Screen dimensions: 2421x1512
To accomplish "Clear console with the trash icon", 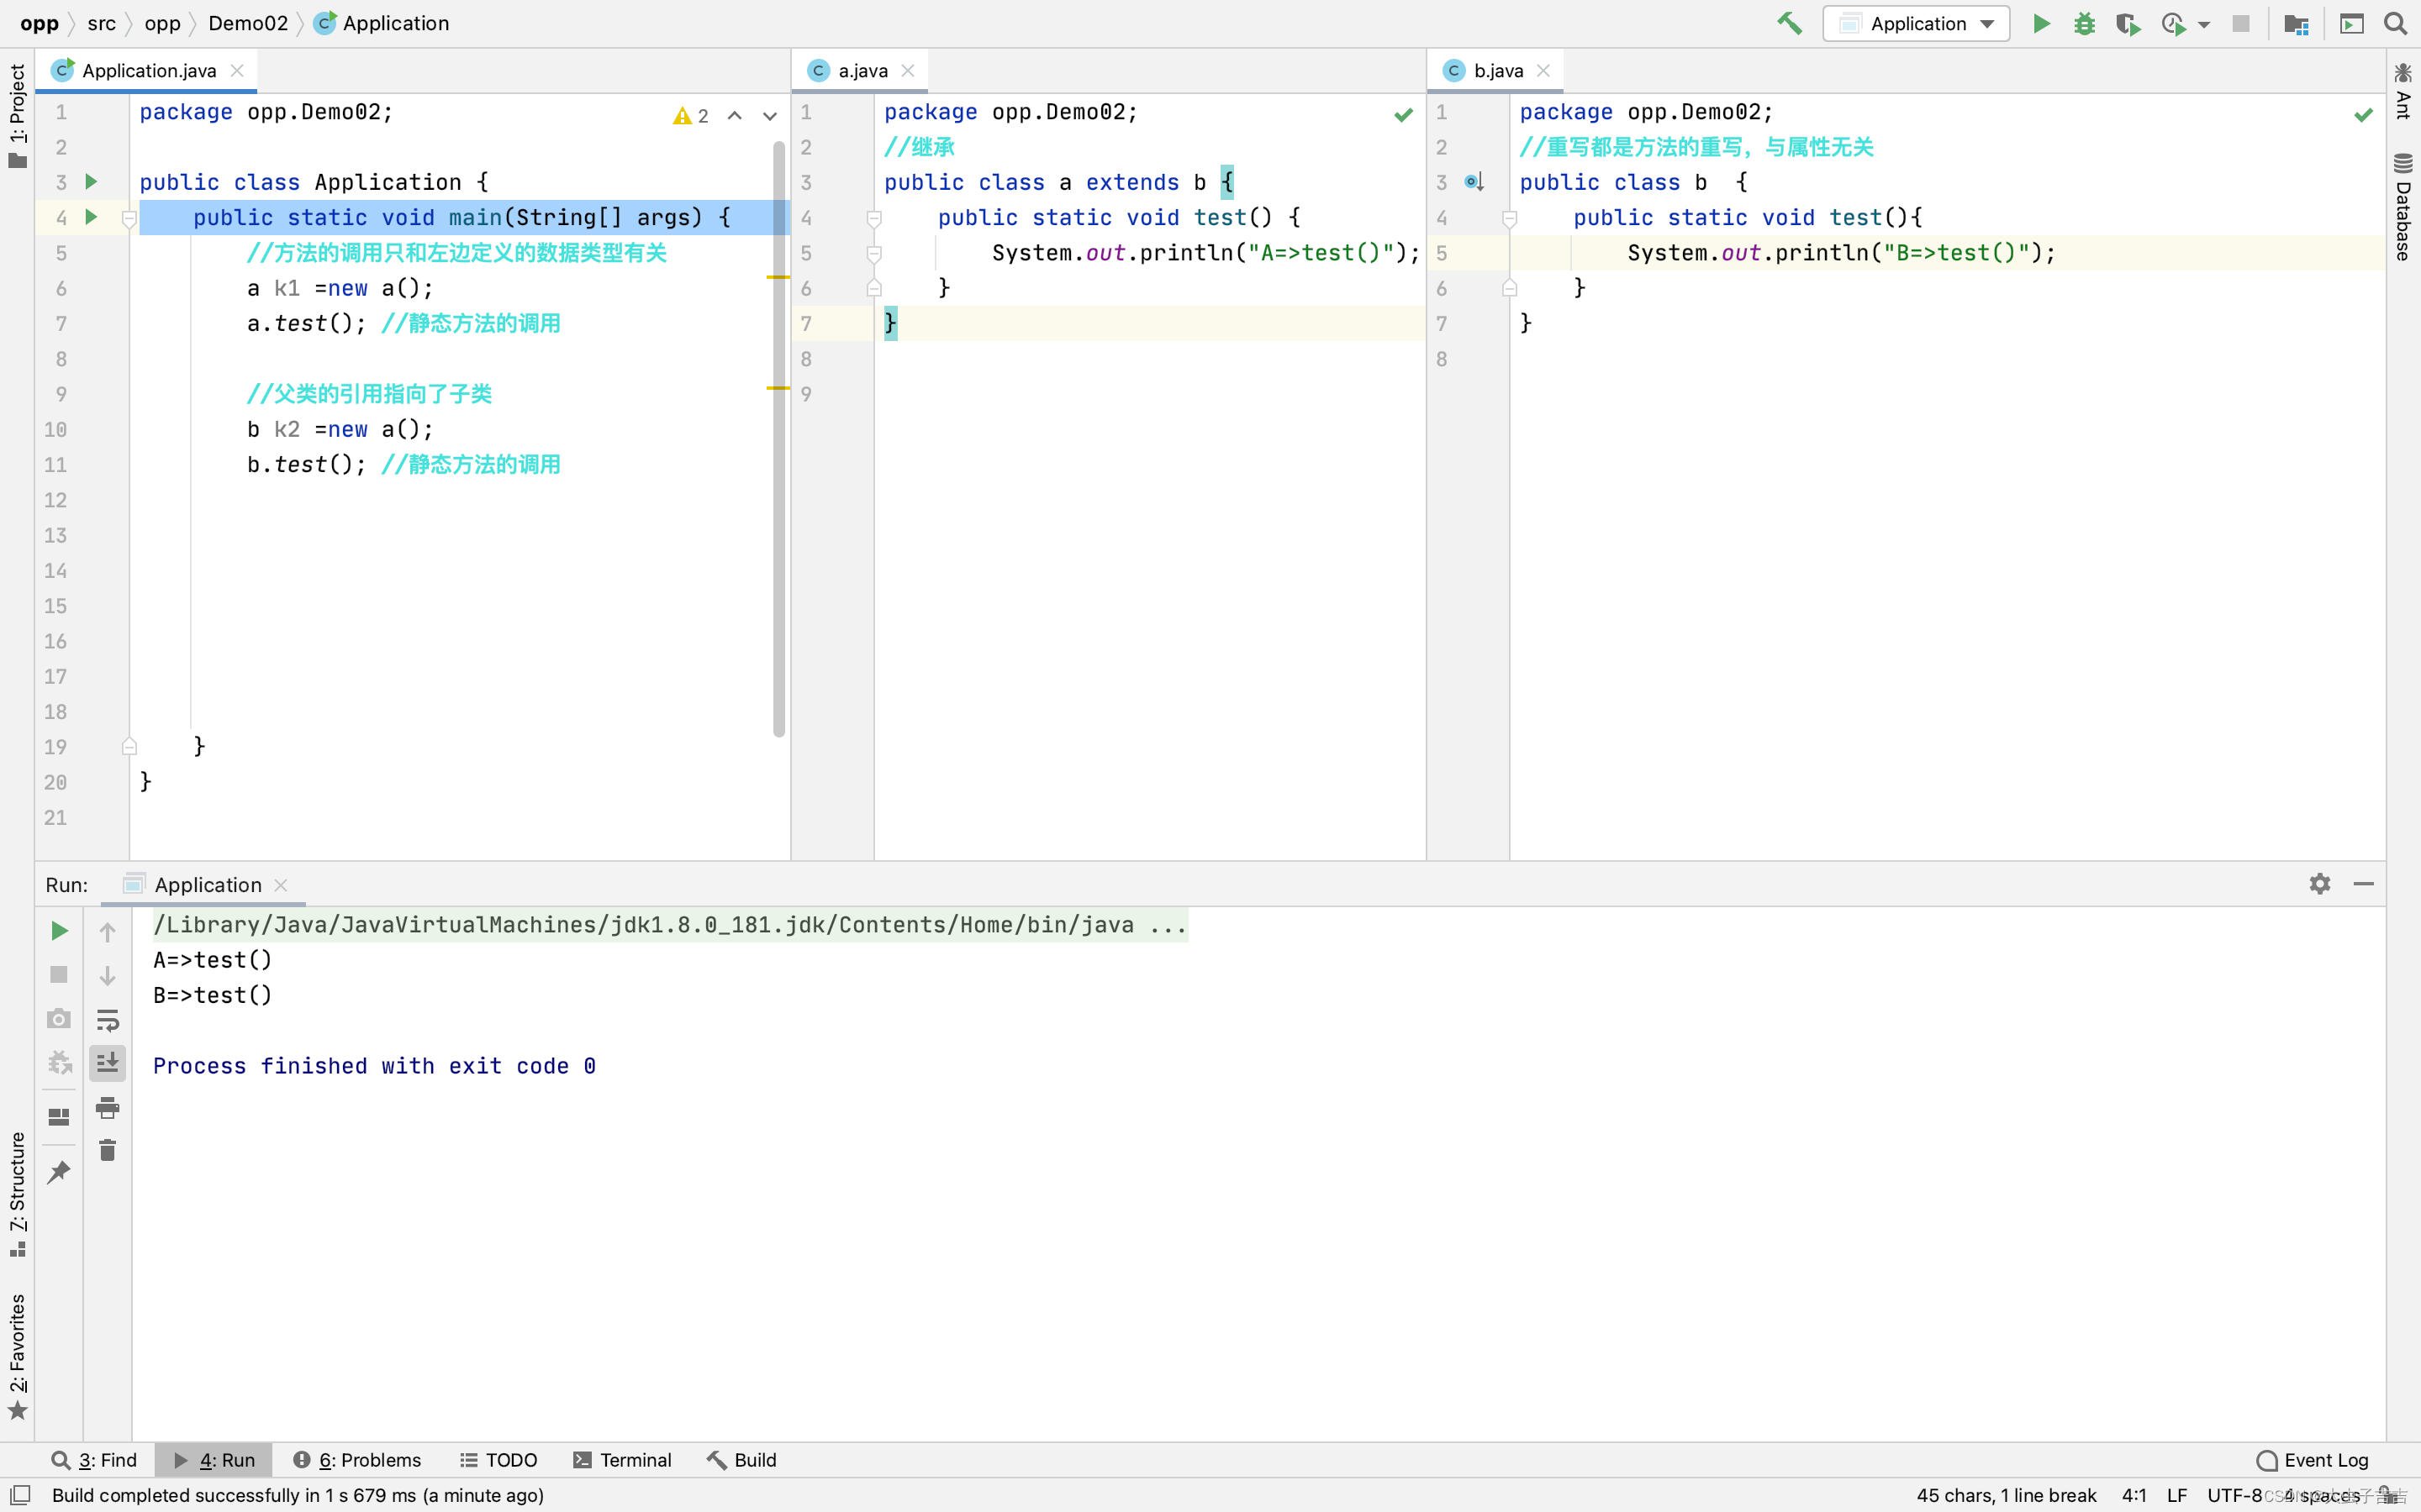I will [x=107, y=1151].
